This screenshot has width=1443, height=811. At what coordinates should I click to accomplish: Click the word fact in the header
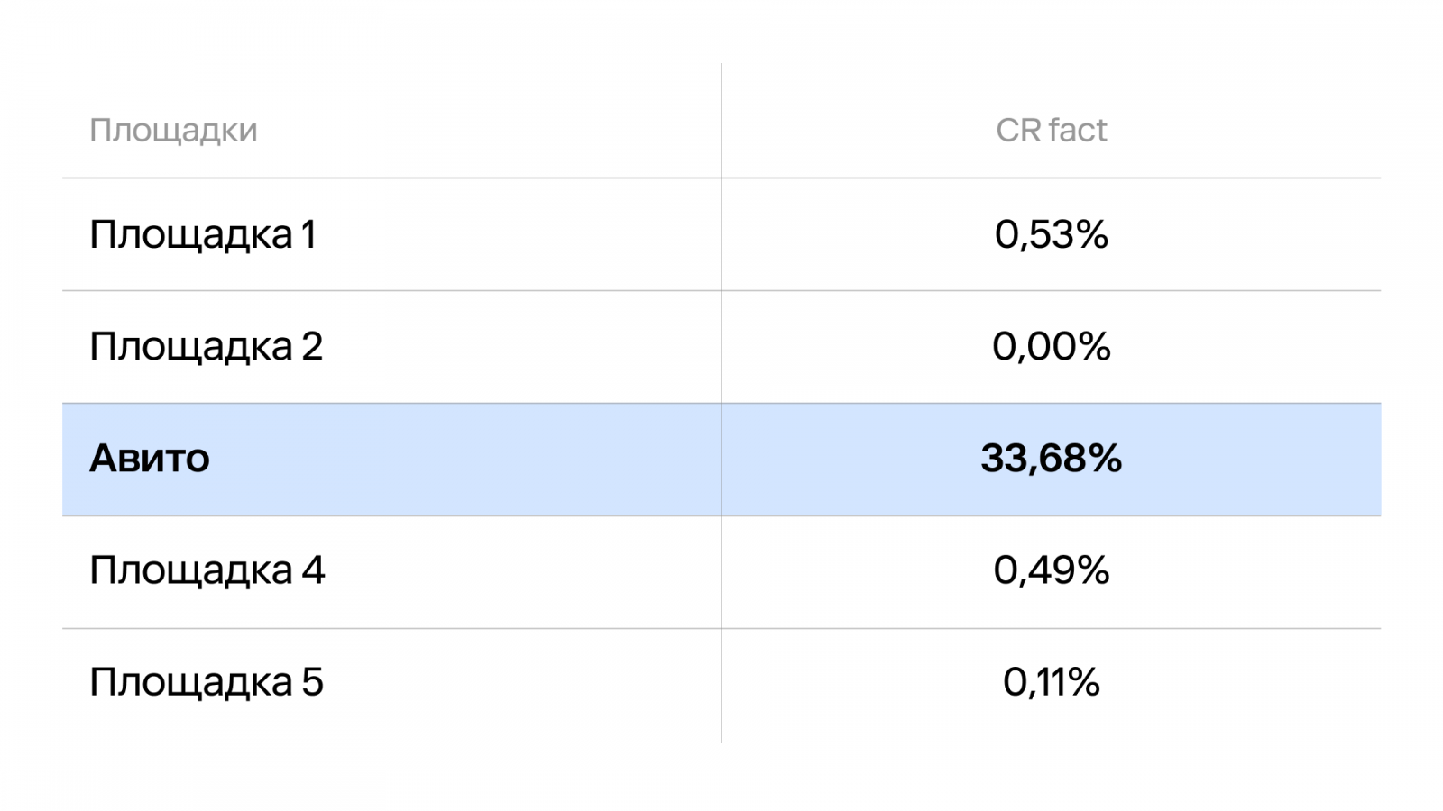point(1078,130)
